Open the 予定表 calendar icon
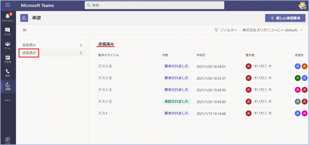The height and width of the screenshot is (145, 309). point(8,59)
